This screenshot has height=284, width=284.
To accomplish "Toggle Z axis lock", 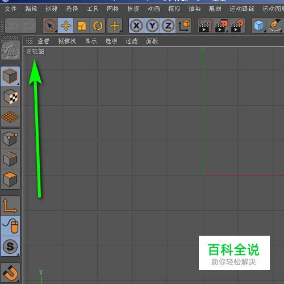I will pos(168,26).
